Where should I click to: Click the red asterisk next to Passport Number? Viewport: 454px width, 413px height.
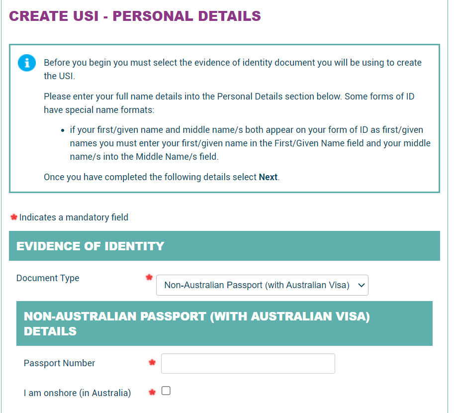152,363
